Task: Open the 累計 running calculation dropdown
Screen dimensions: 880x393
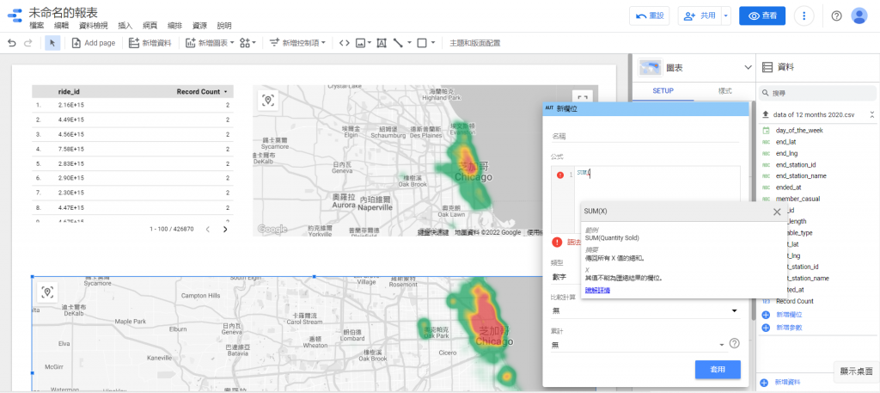Action: [639, 345]
